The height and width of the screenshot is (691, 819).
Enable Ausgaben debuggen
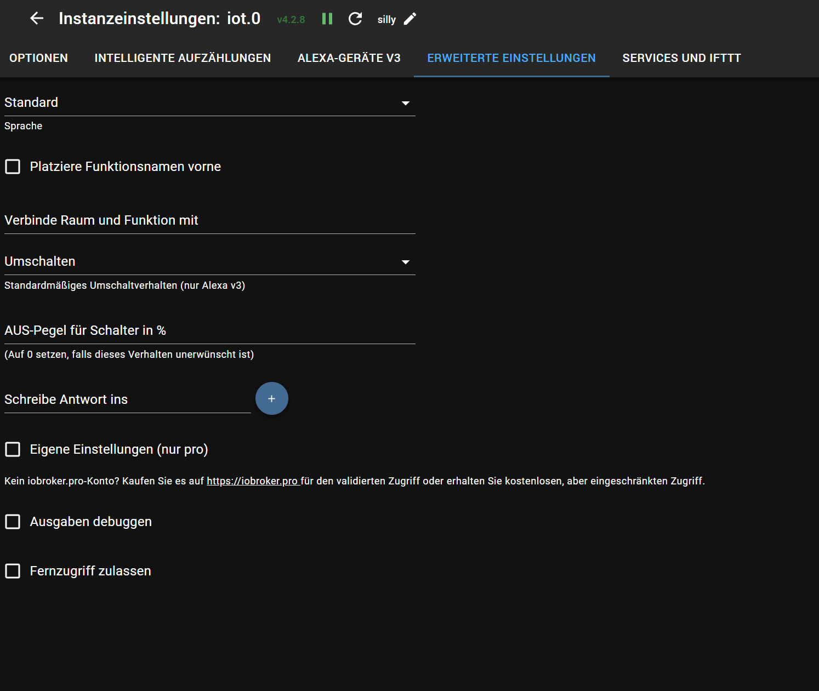click(13, 522)
